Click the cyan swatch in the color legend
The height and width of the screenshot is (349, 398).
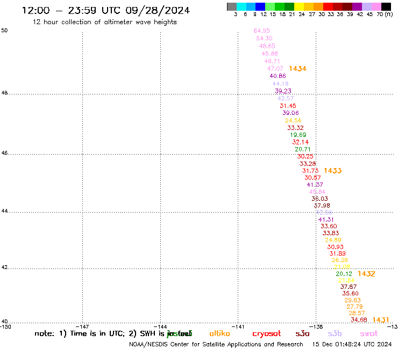coord(241,6)
